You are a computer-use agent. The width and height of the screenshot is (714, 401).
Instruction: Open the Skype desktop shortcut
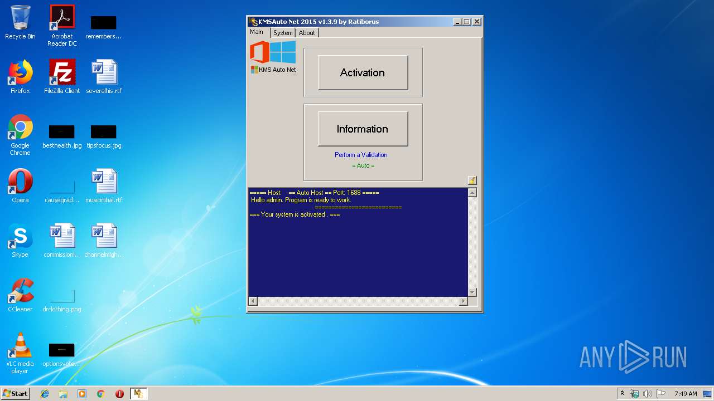point(20,241)
